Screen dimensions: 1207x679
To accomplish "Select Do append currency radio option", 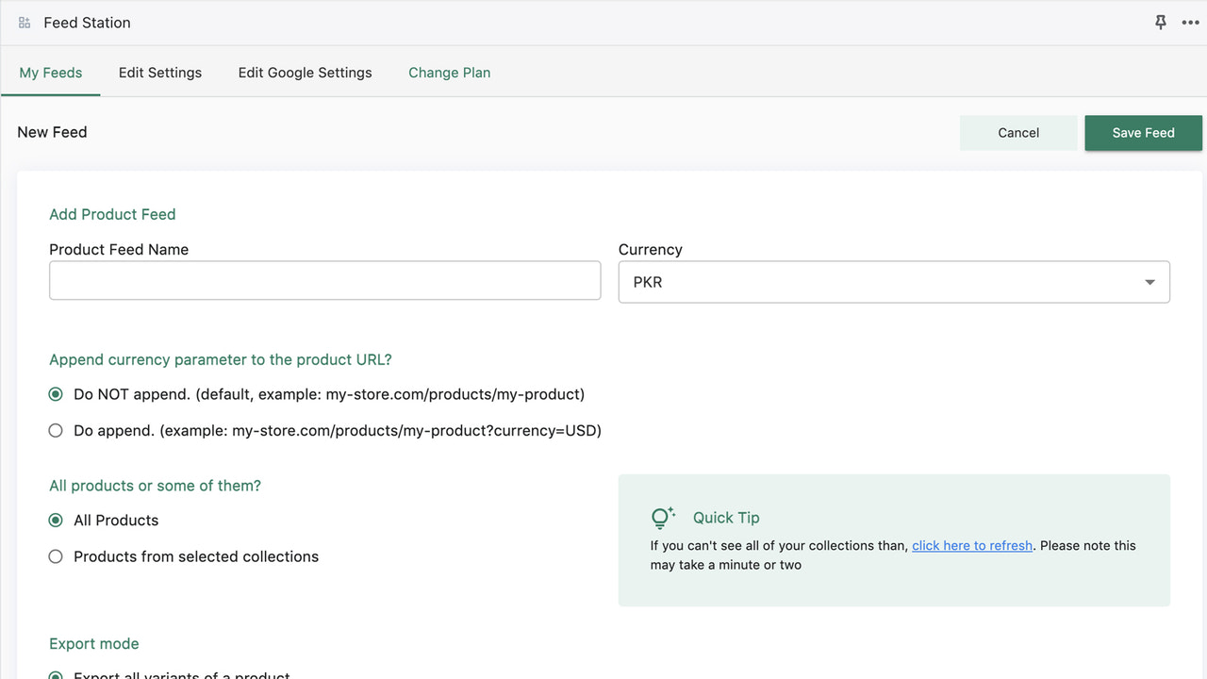I will click(x=56, y=431).
